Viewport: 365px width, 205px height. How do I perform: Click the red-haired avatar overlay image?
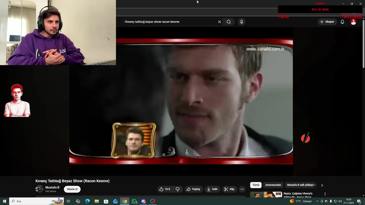17,101
